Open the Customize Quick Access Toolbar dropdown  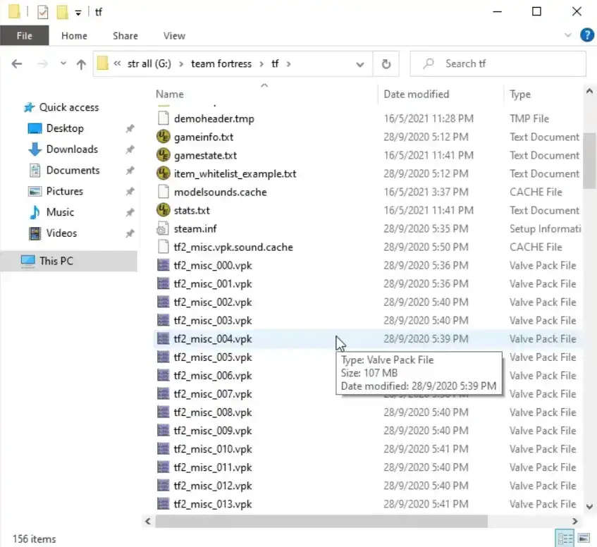[78, 11]
